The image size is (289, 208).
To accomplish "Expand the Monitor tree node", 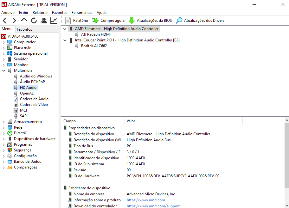I will [x=3, y=65].
